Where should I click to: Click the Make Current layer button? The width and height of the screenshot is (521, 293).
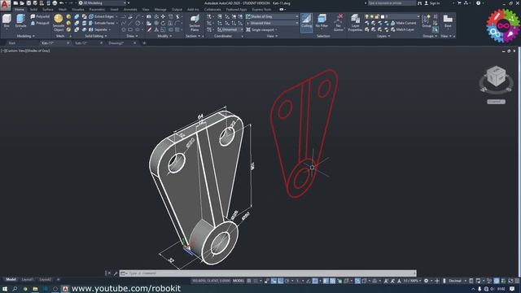tap(404, 23)
